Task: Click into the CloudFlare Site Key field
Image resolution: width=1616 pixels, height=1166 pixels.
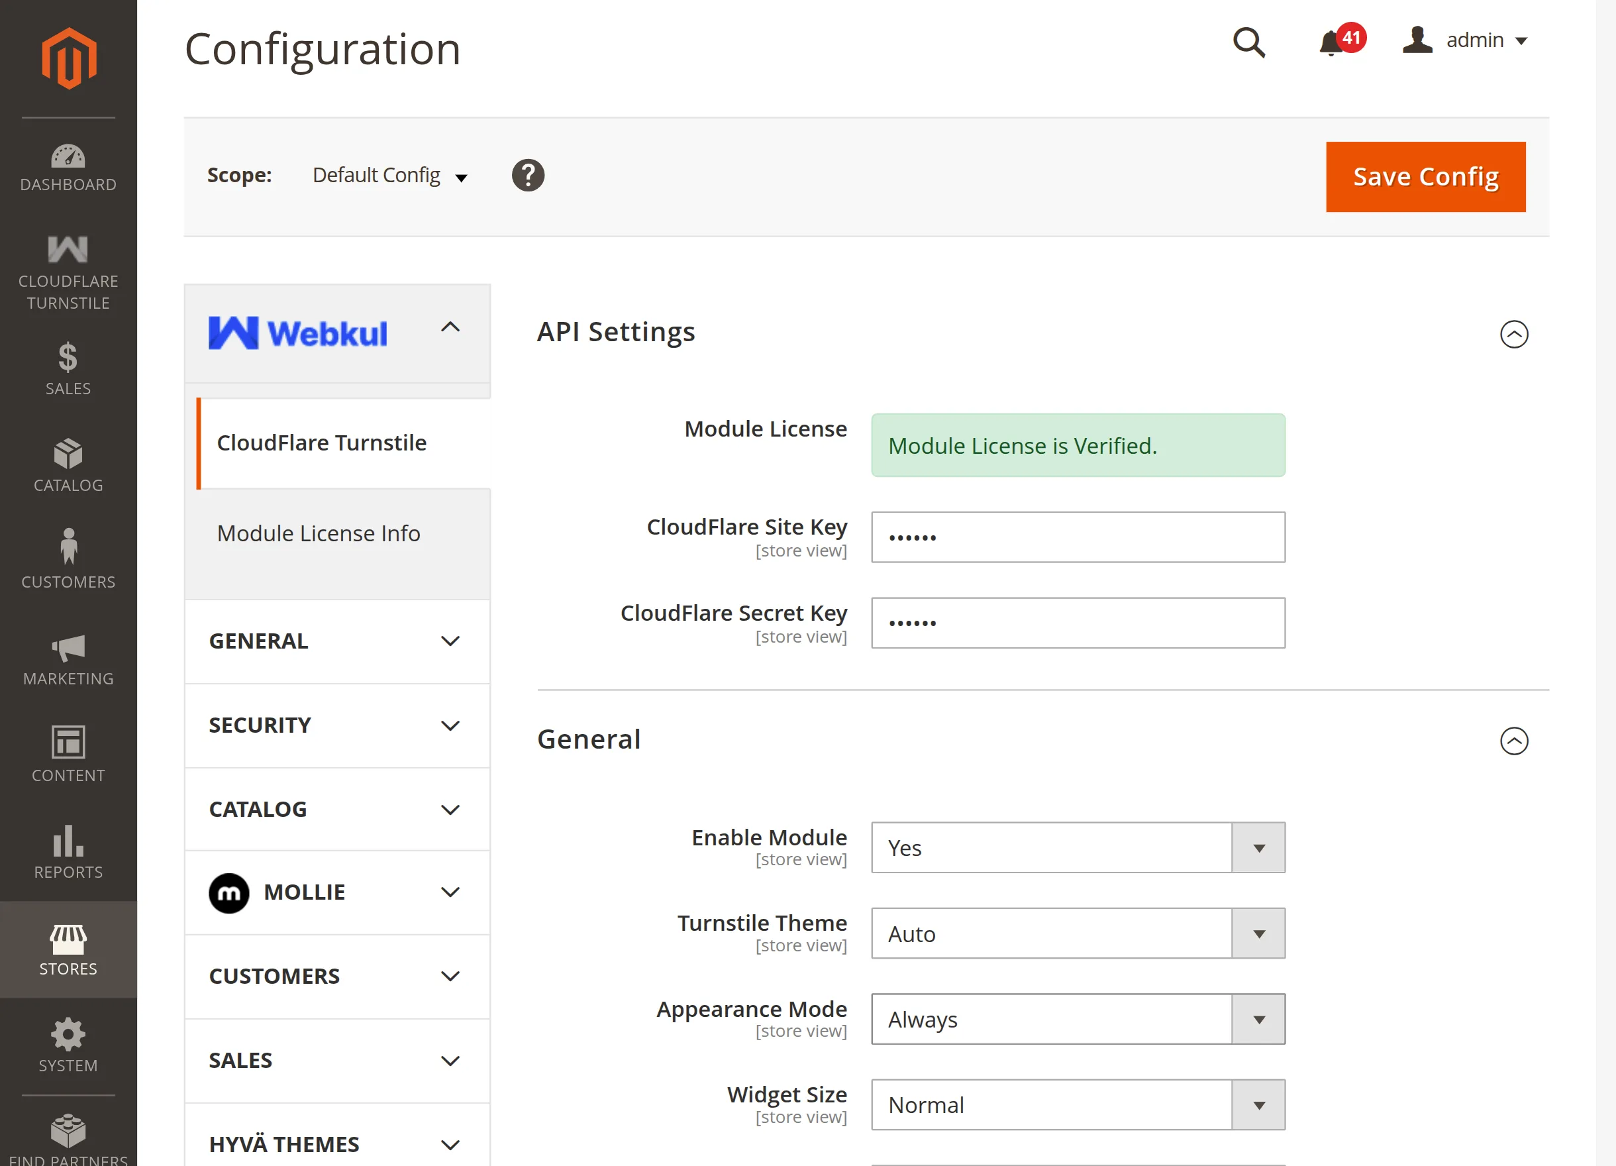Action: pyautogui.click(x=1078, y=537)
